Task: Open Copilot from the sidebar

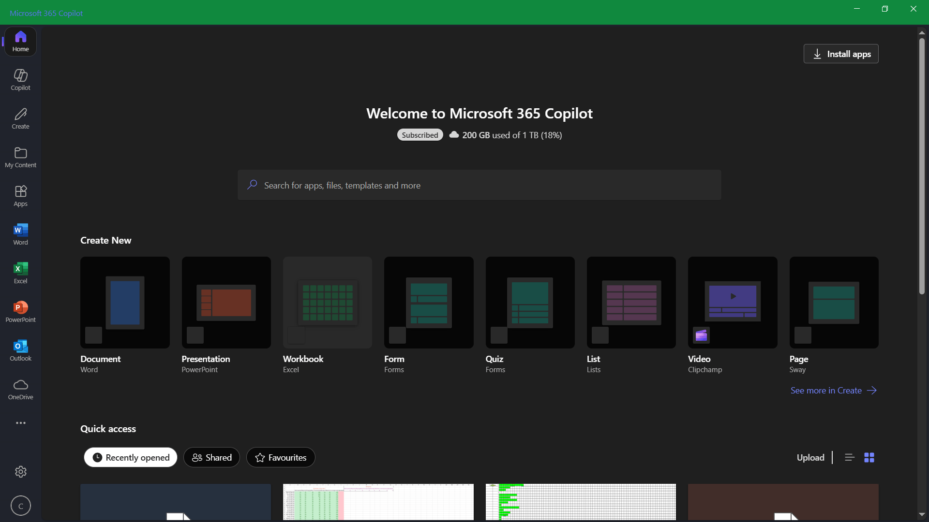Action: point(20,80)
